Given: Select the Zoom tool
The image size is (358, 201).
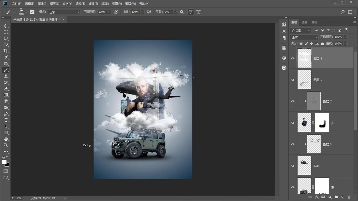Looking at the screenshot, I should click(x=6, y=145).
